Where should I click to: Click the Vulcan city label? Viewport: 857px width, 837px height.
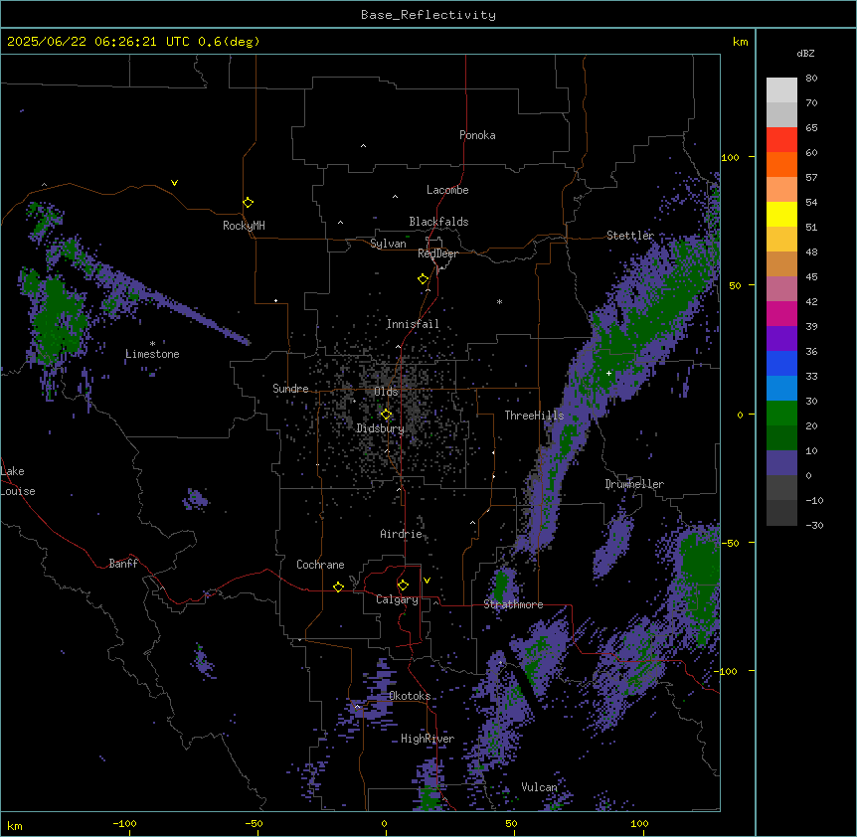539,787
